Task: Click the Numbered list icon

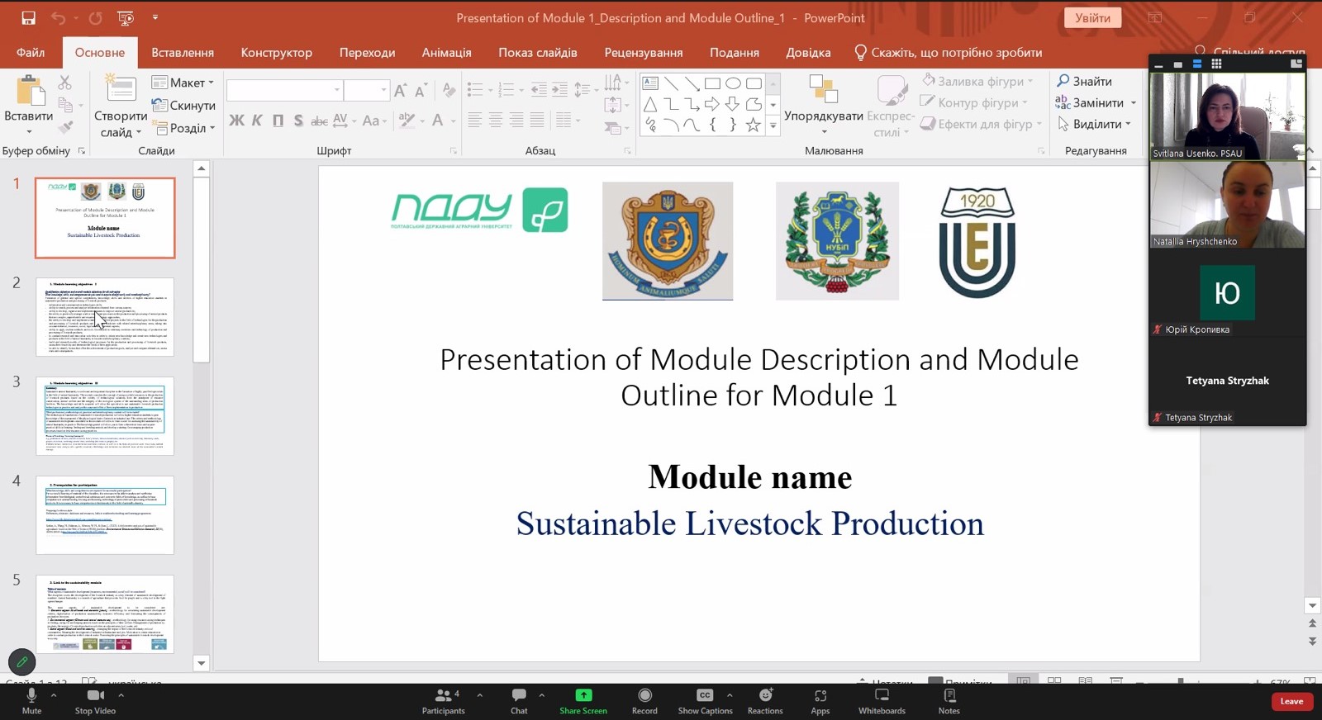Action: [506, 89]
